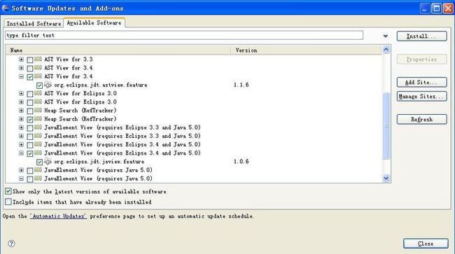Click the category icon of collapsed JavaElement View (requires Java 5.0)
The height and width of the screenshot is (254, 455).
pyautogui.click(x=38, y=170)
